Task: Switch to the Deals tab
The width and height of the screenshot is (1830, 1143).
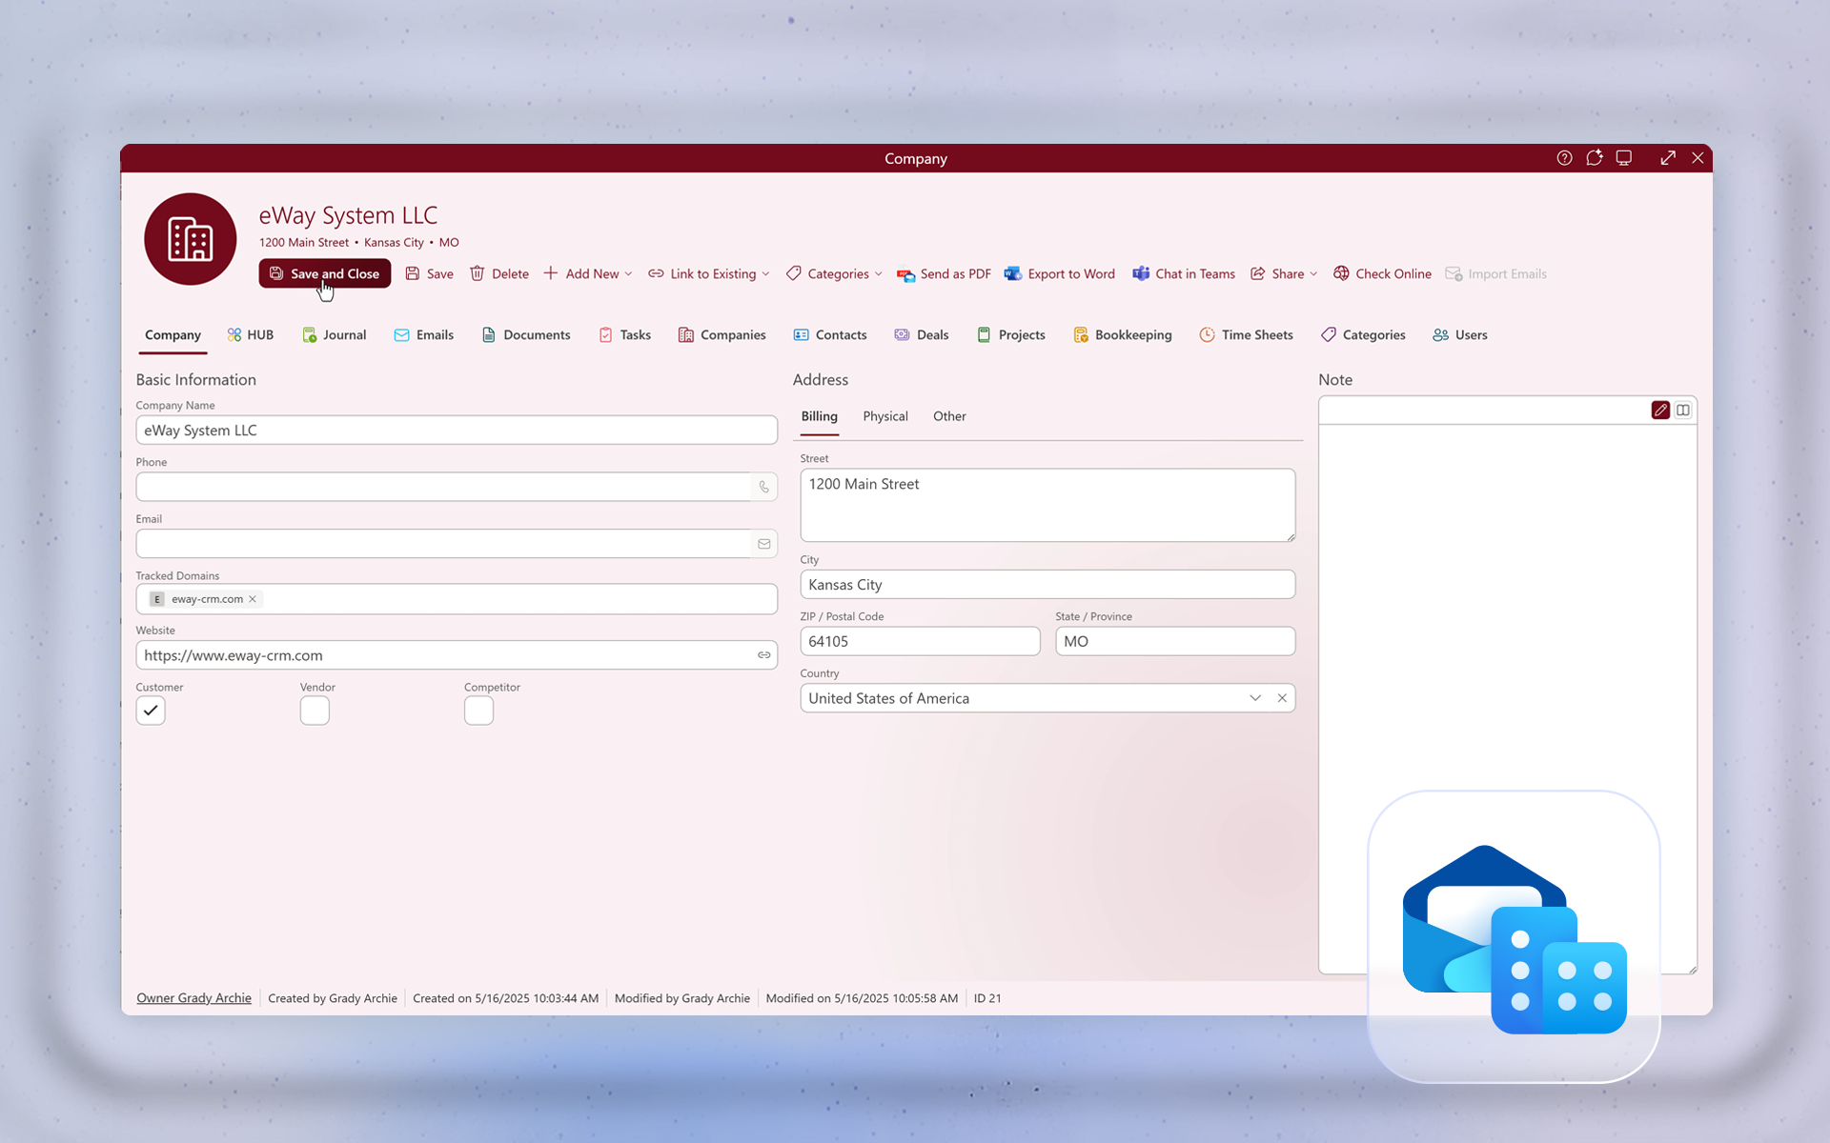Action: (922, 334)
